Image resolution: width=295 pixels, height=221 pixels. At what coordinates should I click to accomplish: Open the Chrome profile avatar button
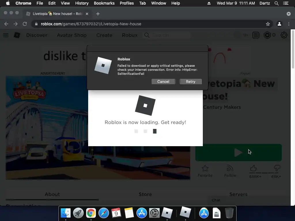pyautogui.click(x=279, y=24)
